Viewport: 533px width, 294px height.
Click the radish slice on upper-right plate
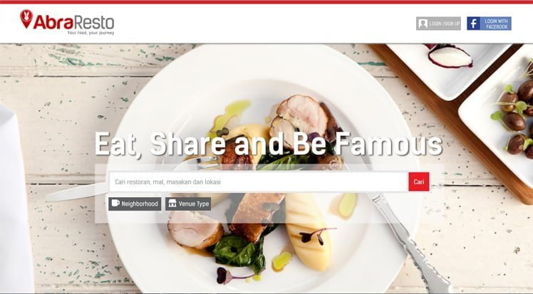click(x=450, y=56)
